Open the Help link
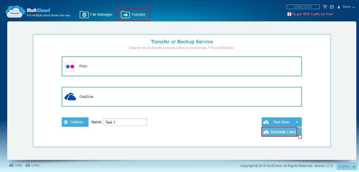This screenshot has width=359, height=172. pos(16,165)
